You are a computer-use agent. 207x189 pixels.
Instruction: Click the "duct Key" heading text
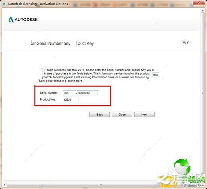(x=86, y=43)
